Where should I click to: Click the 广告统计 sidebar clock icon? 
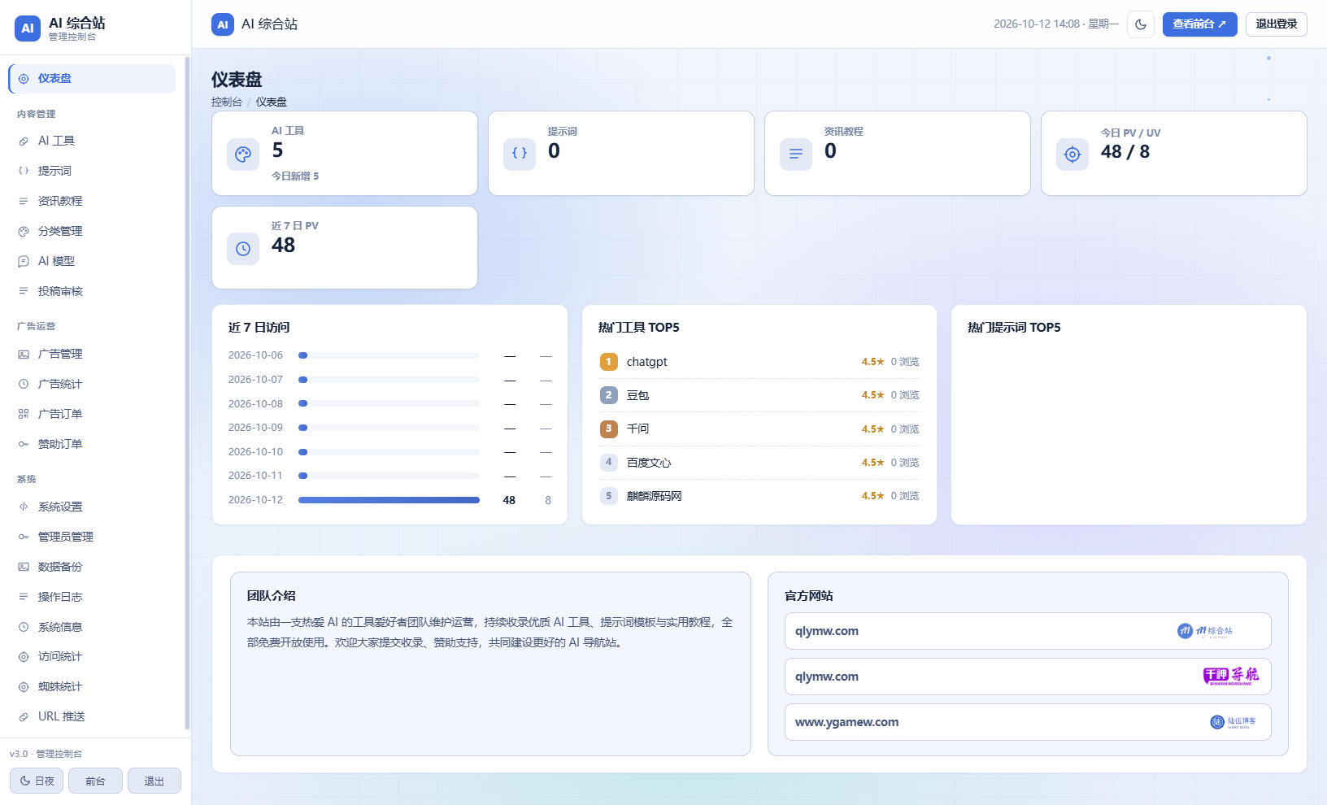24,385
